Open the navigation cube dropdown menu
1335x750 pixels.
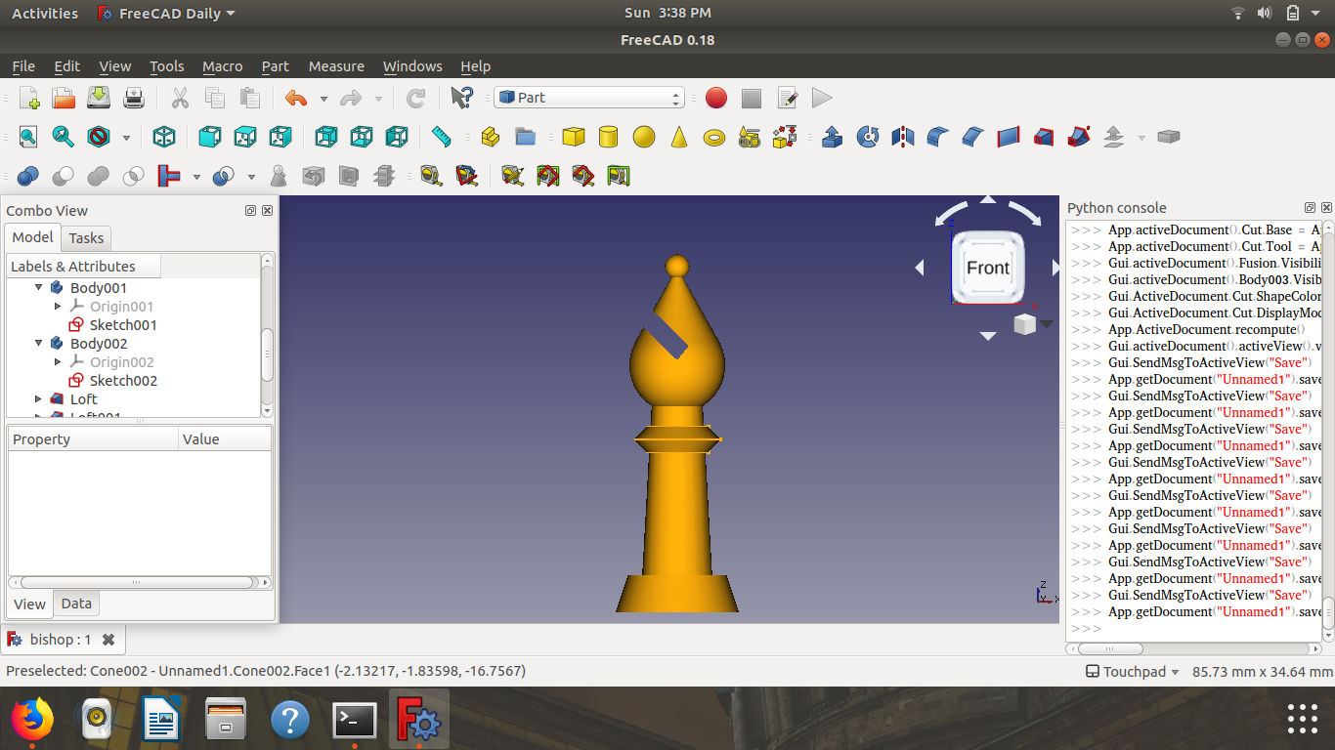click(1047, 324)
